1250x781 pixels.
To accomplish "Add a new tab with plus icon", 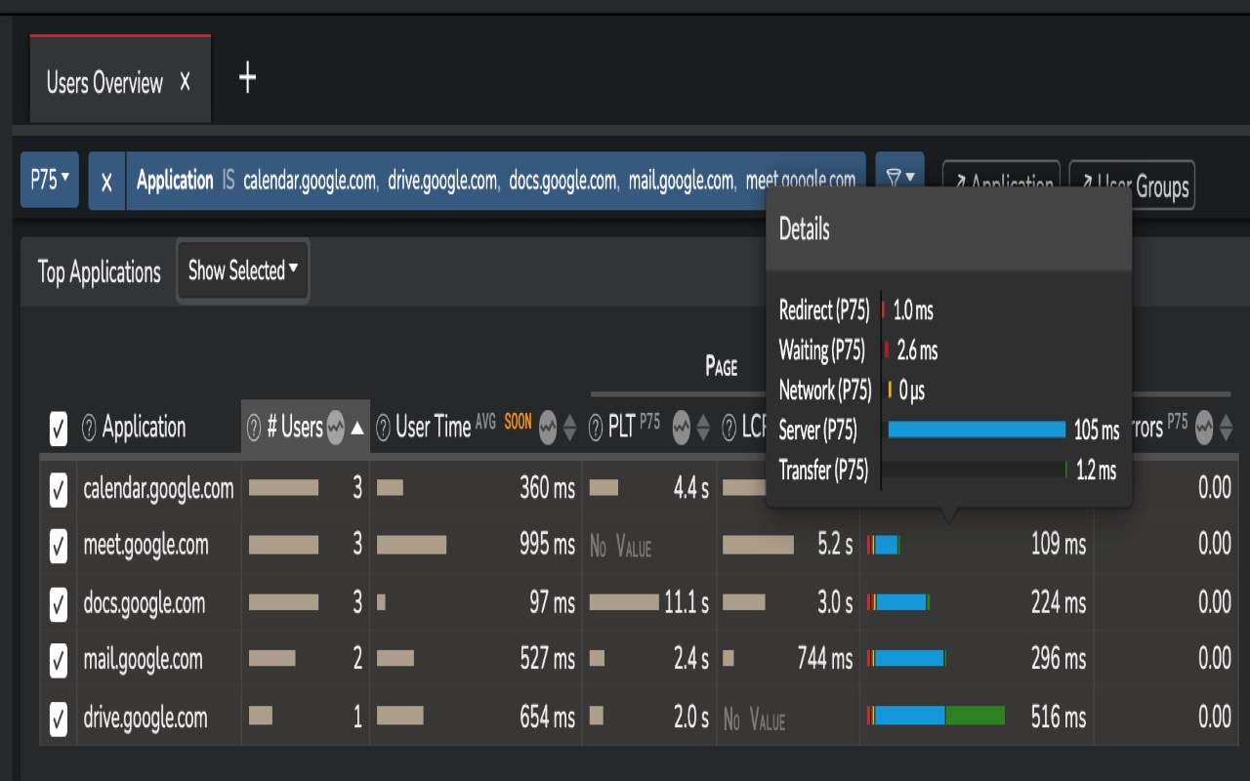I will pos(247,78).
